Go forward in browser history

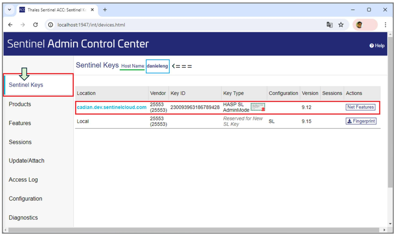point(23,25)
